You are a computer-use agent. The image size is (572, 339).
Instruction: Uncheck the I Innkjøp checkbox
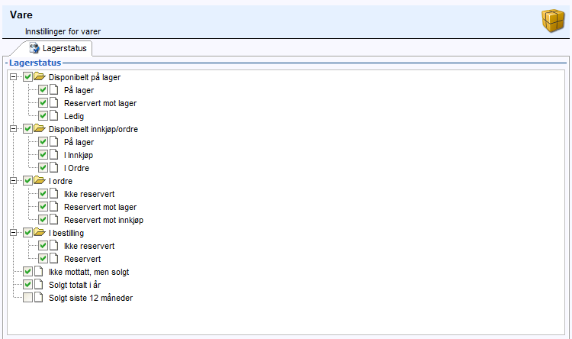[x=43, y=154]
